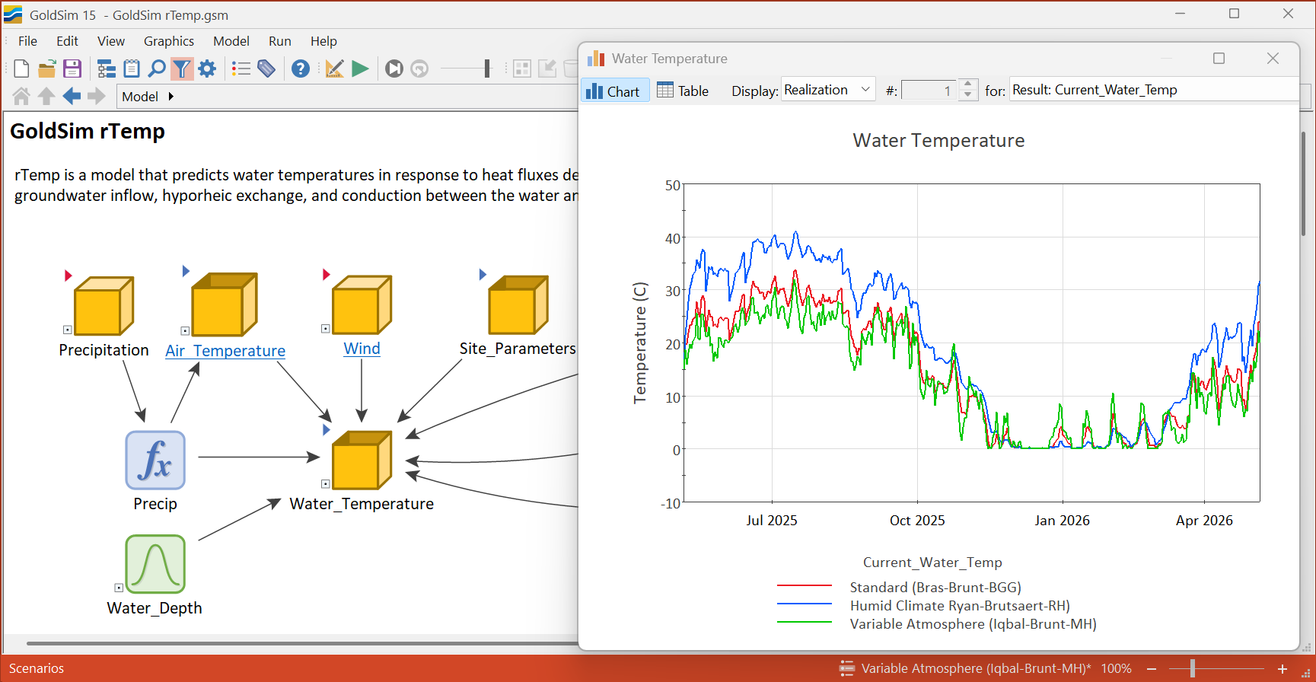Click the active scenario name in status bar
Image resolution: width=1316 pixels, height=682 pixels.
976,668
